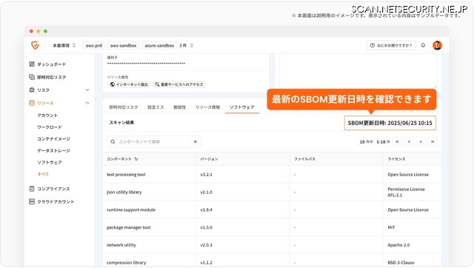Collapse the リソース sidebar section chevron
The width and height of the screenshot is (474, 268).
(x=87, y=103)
